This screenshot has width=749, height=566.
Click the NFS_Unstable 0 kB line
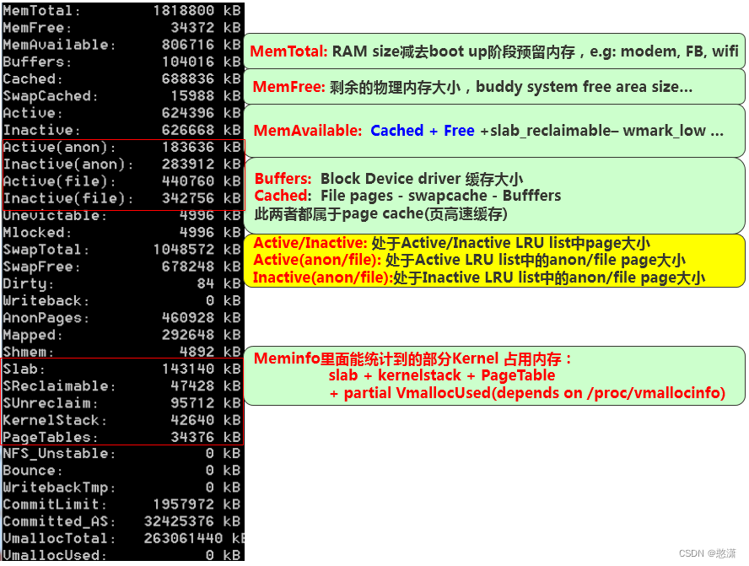tap(121, 453)
